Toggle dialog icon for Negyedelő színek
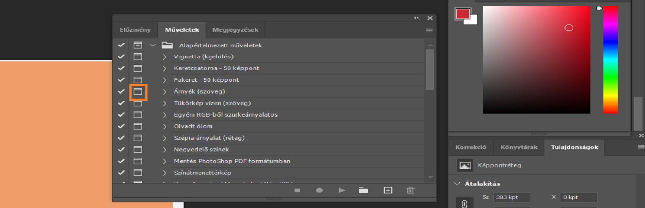 tap(138, 149)
